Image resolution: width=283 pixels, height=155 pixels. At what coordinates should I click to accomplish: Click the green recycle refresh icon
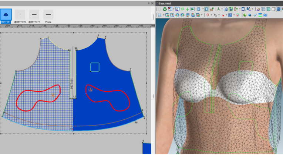[x=165, y=9]
